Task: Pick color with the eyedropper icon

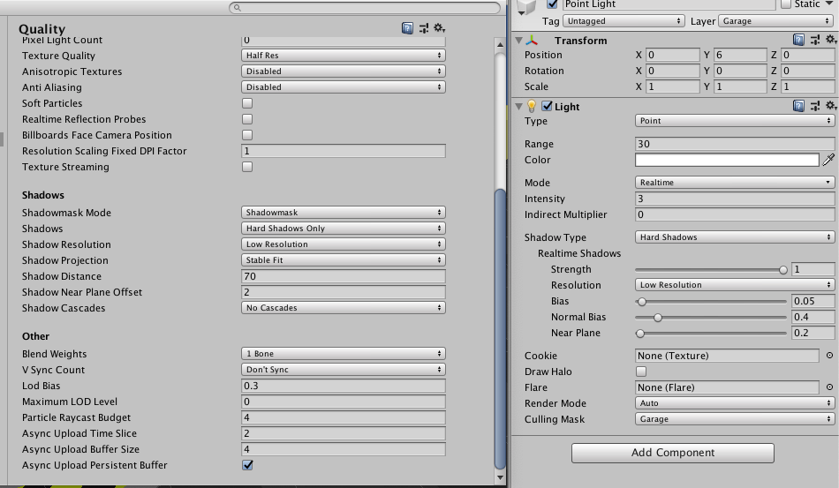Action: 828,159
